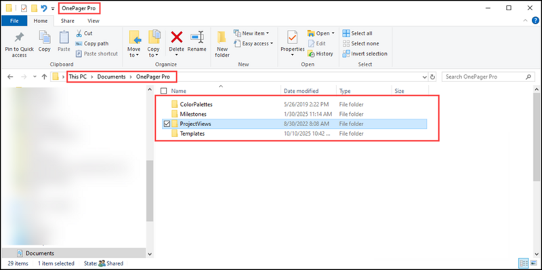
Task: Click Invert selection
Action: click(x=364, y=54)
